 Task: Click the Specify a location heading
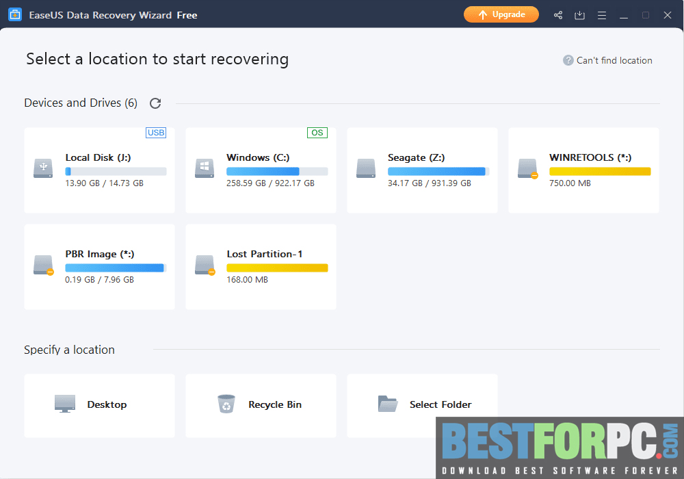69,350
